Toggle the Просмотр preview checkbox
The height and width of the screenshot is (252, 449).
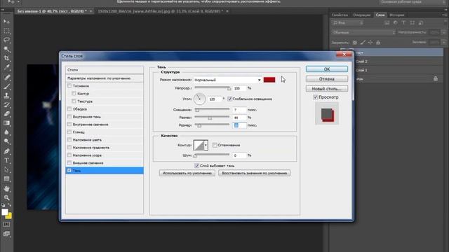point(316,97)
